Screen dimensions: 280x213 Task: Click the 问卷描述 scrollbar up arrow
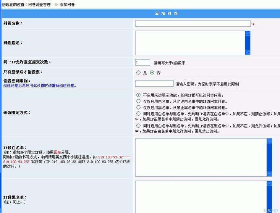pyautogui.click(x=248, y=34)
